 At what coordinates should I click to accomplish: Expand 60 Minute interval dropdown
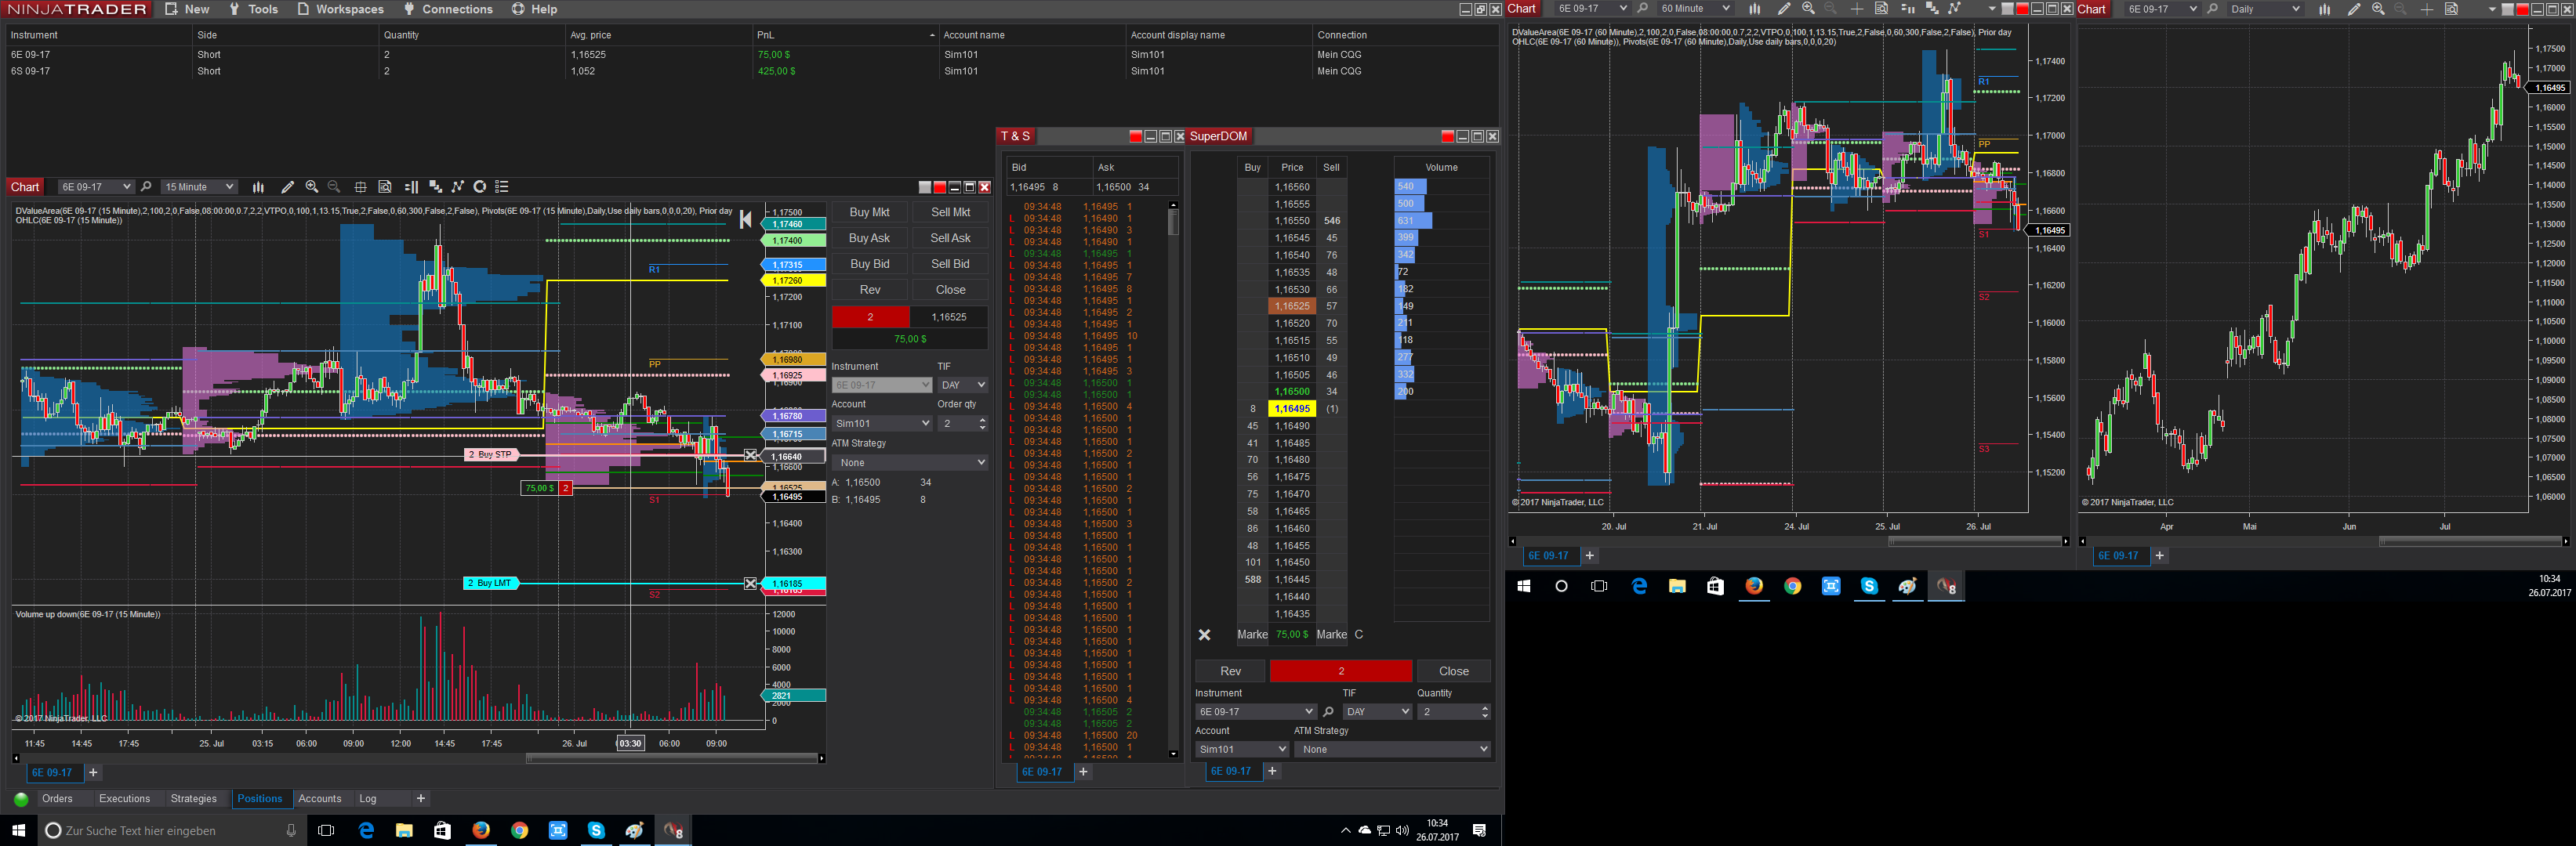(x=1695, y=9)
